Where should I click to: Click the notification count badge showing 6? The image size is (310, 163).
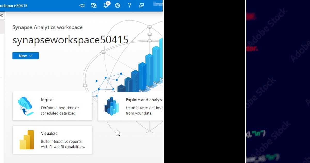tap(108, 3)
